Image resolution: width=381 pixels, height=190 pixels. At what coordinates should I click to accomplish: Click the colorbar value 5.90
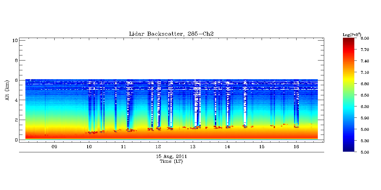(365, 118)
